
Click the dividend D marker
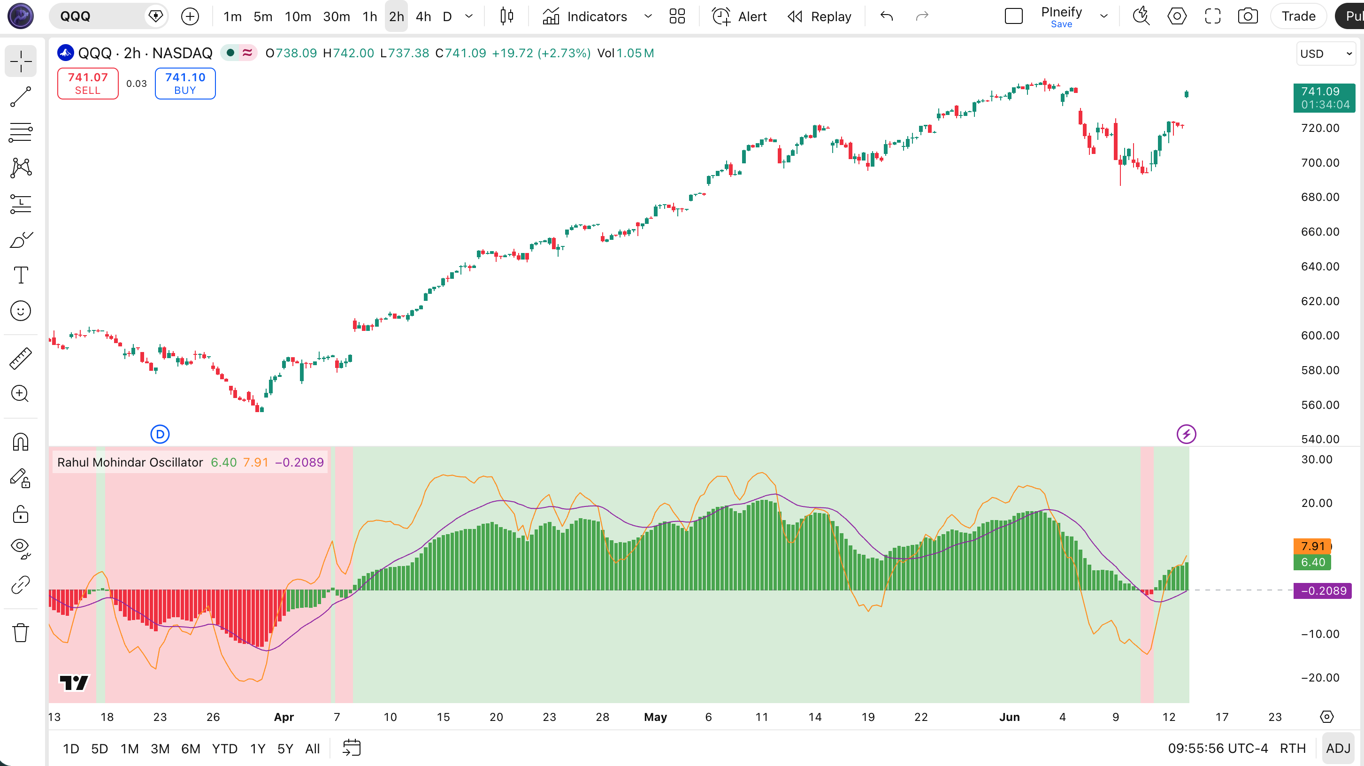(x=160, y=434)
